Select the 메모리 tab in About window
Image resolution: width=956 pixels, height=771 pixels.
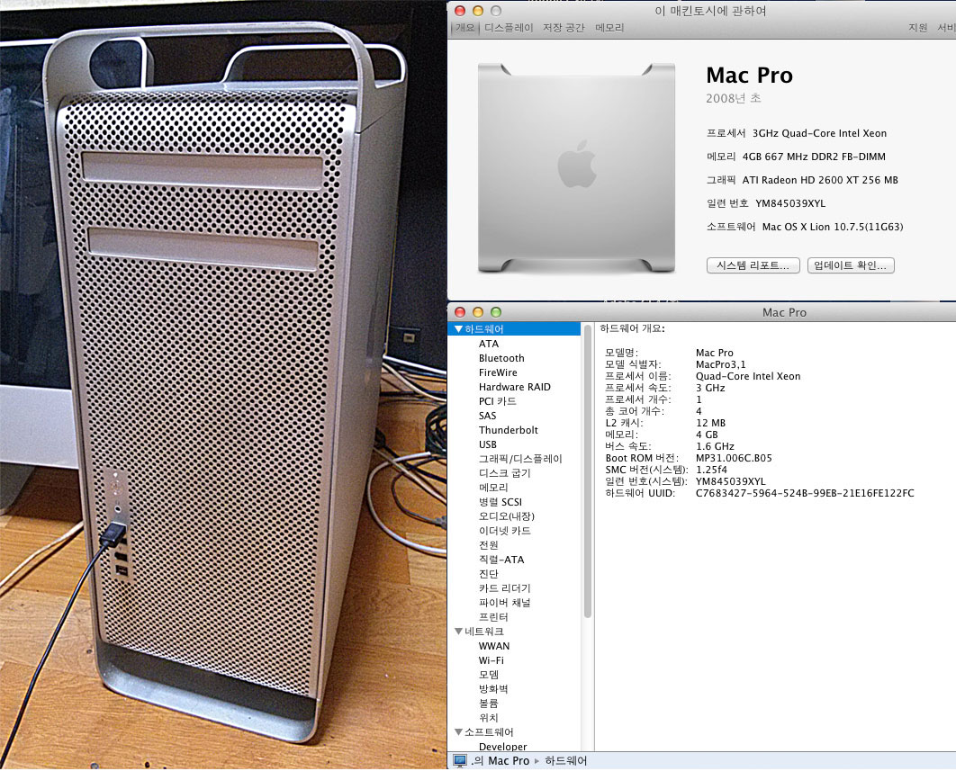609,28
